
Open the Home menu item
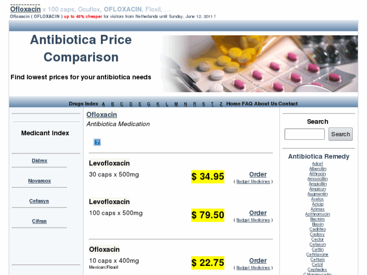[x=233, y=104]
